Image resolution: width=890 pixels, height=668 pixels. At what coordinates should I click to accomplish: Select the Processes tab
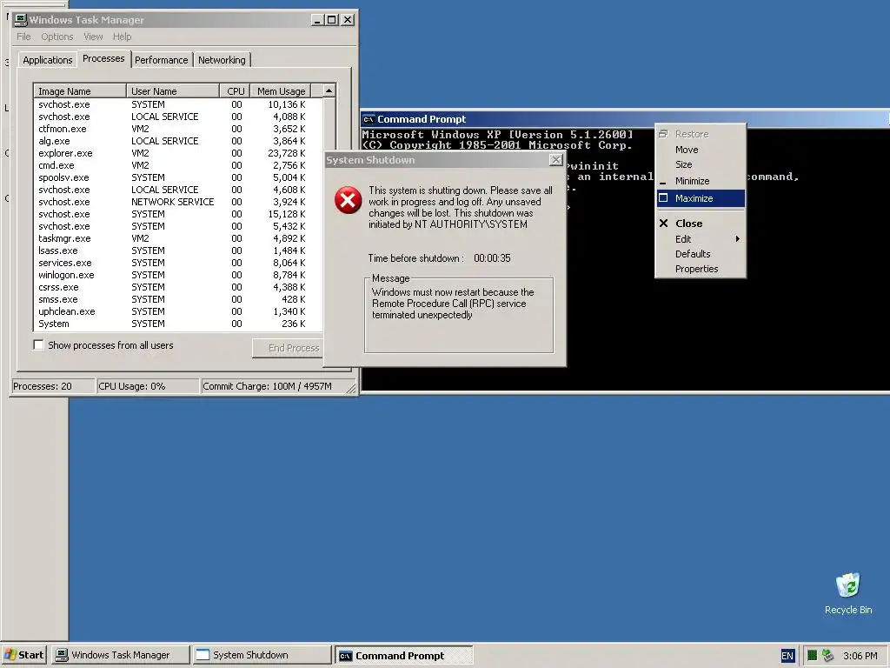click(x=103, y=58)
